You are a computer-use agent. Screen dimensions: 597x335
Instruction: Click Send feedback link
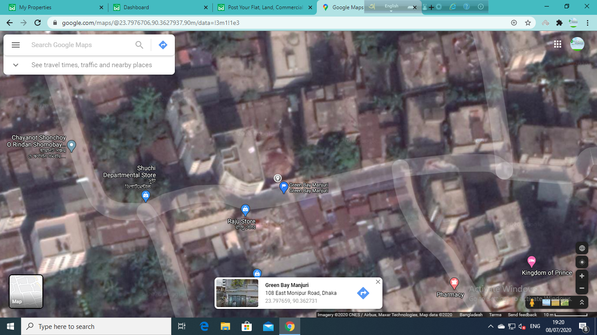(x=522, y=315)
